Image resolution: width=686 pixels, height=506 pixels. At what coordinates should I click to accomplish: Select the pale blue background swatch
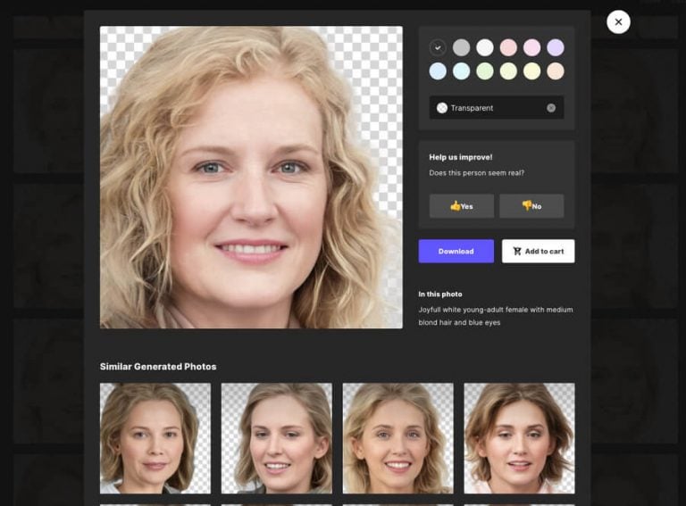438,71
